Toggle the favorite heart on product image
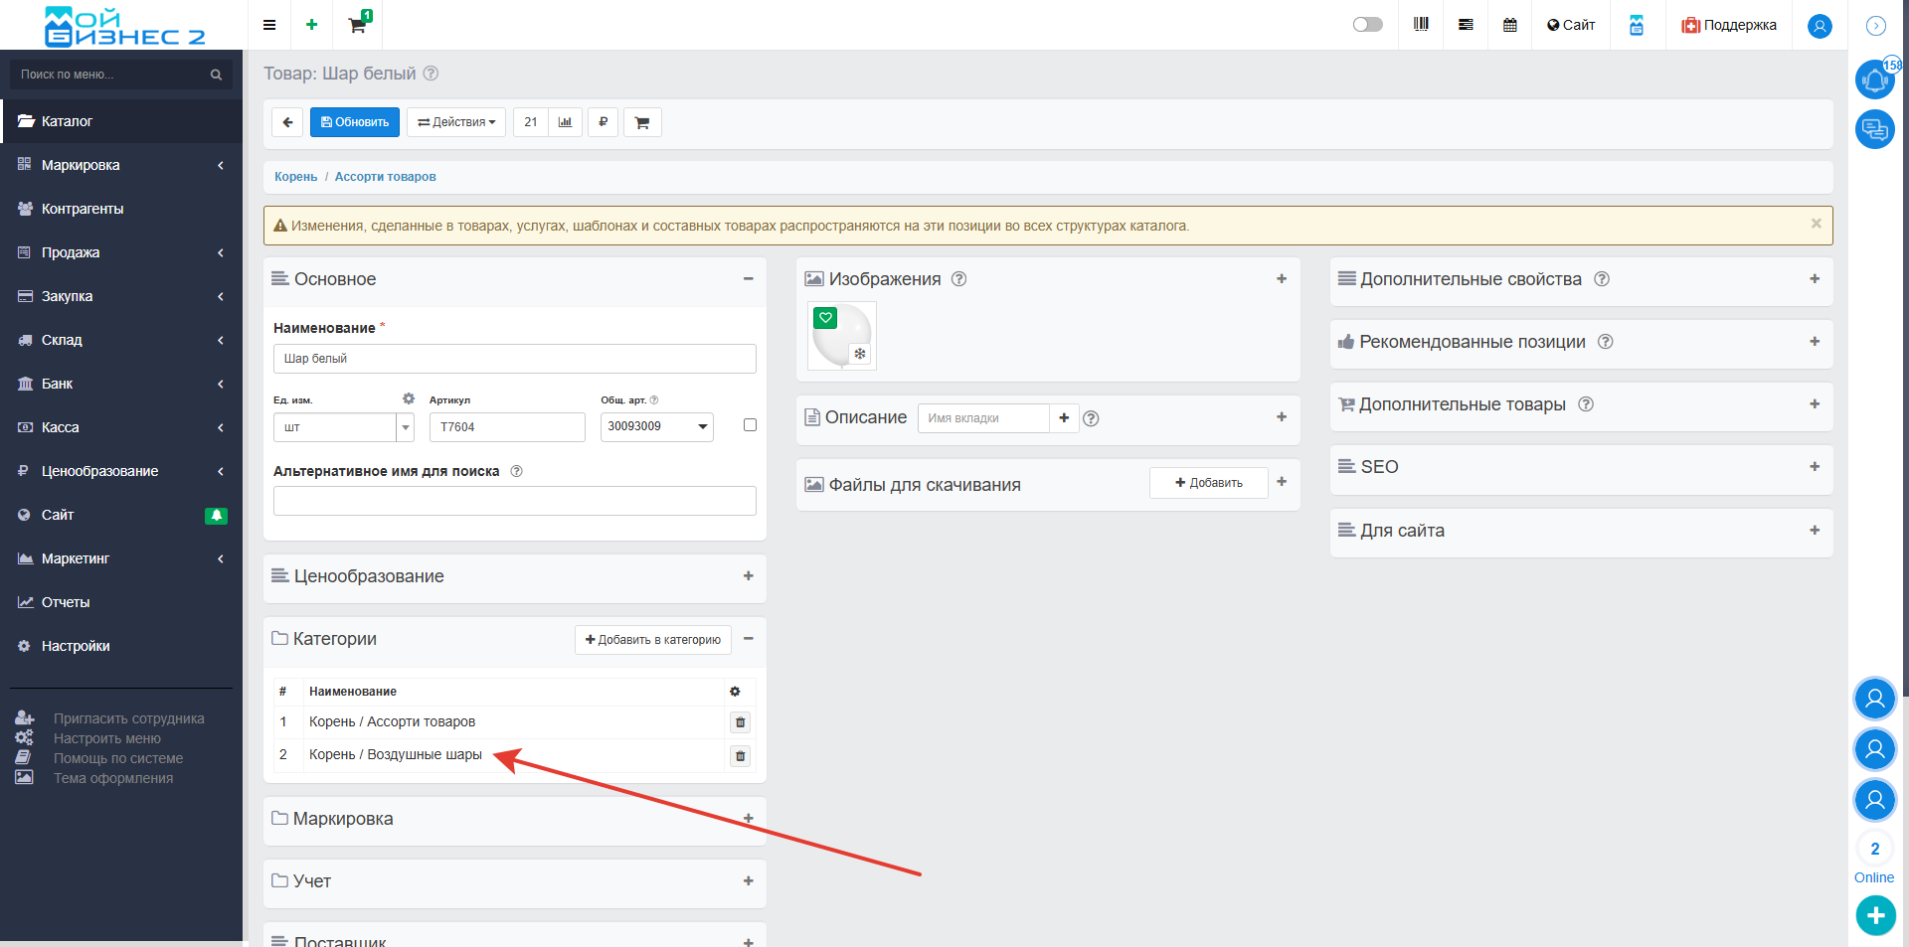This screenshot has height=947, width=1909. point(825,318)
